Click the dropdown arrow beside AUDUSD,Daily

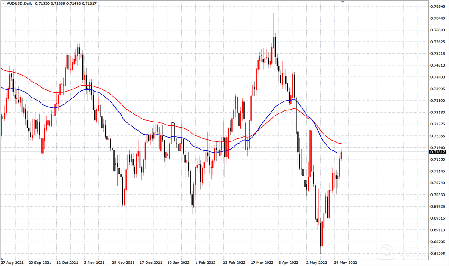3,3
